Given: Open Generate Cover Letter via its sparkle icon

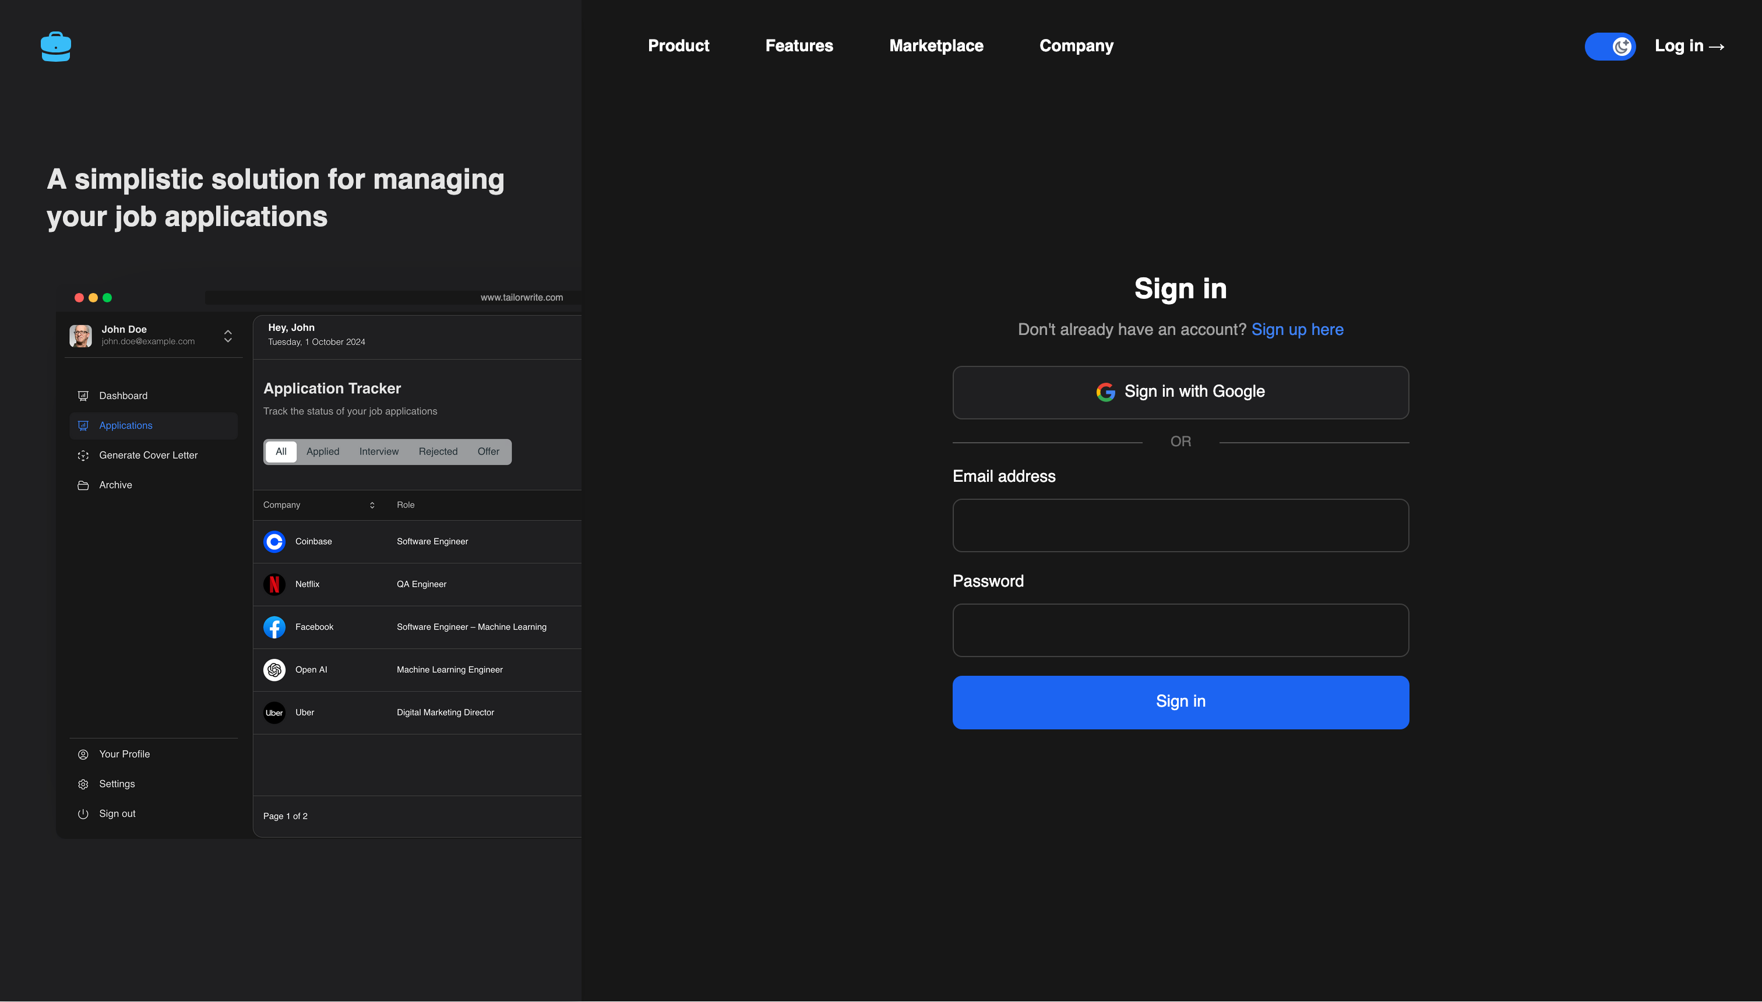Looking at the screenshot, I should [x=83, y=455].
